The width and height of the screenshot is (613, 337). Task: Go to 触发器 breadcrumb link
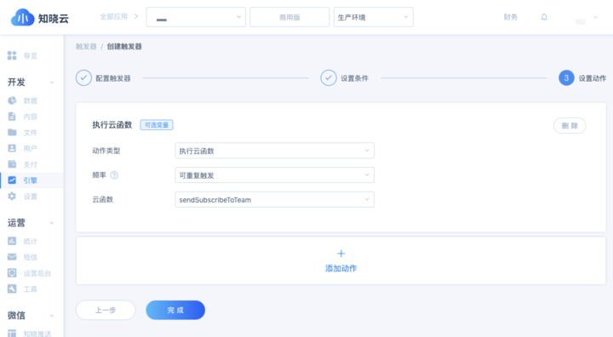tap(86, 47)
